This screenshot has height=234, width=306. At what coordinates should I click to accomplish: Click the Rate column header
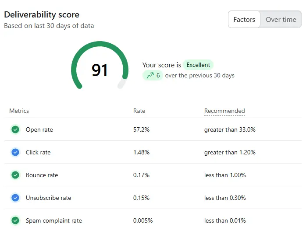(139, 111)
